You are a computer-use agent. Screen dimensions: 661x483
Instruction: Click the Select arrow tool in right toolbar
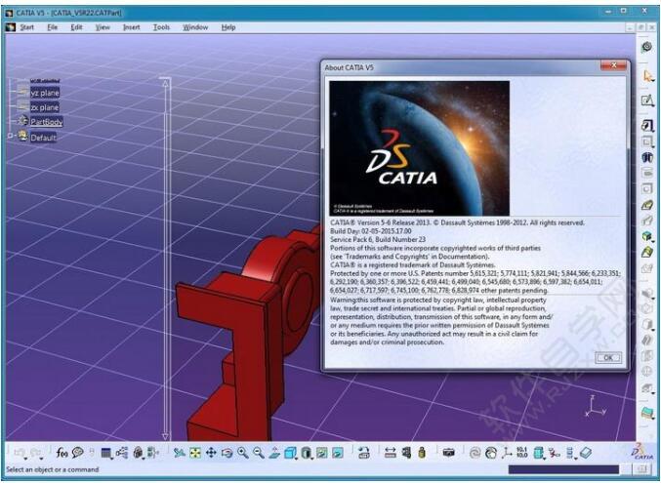coord(647,76)
